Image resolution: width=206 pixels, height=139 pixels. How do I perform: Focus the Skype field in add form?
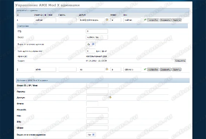97,128
